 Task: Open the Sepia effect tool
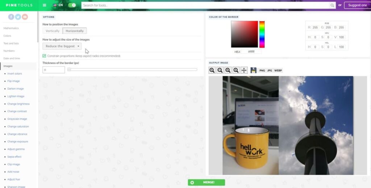14,157
